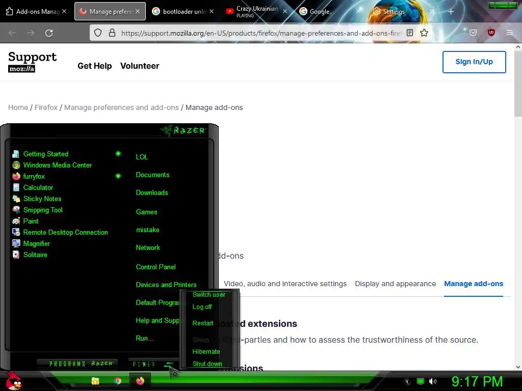This screenshot has width=522, height=391.
Task: Open LOL user folder
Action: 142,157
